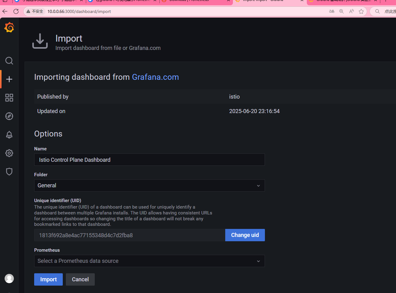Open the user profile avatar in sidebar
396x293 pixels.
9,279
